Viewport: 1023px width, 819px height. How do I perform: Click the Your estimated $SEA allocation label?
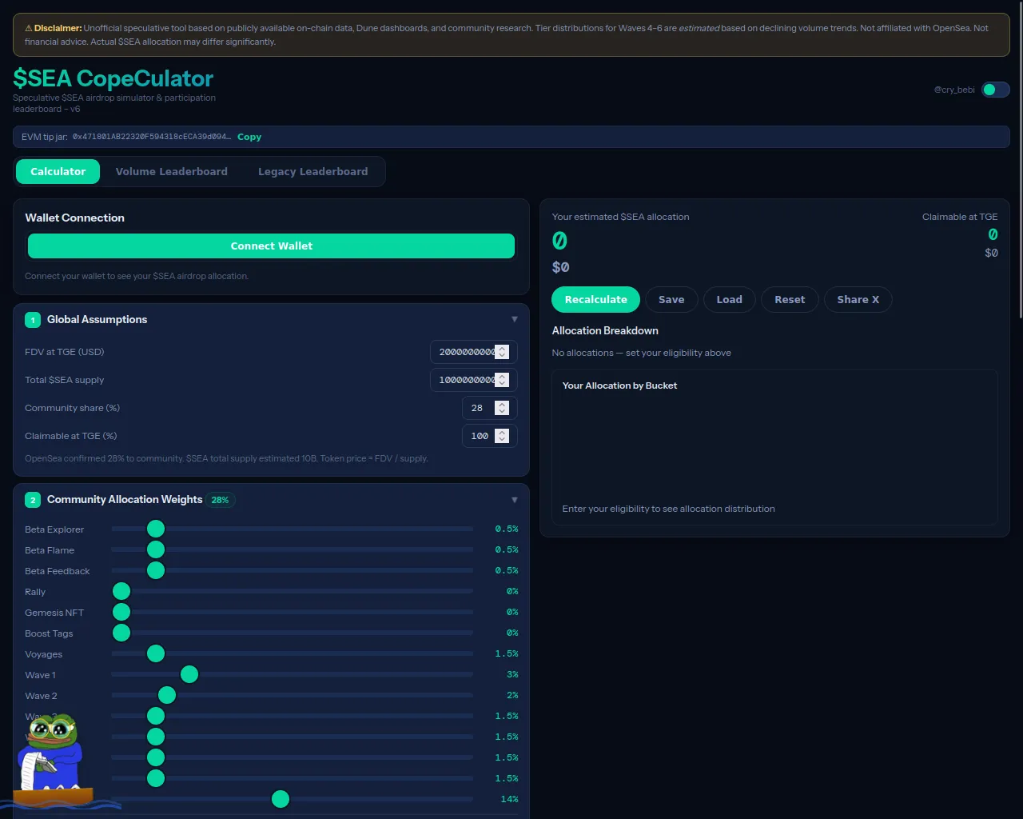(620, 217)
